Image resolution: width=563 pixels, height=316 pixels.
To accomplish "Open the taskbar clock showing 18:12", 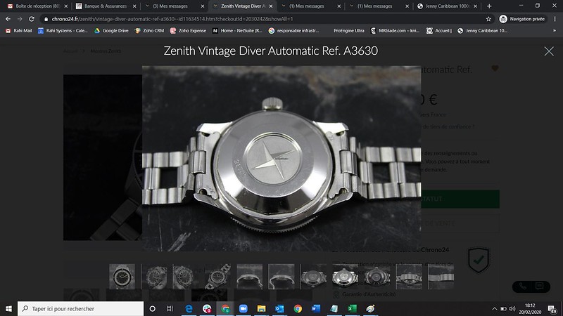I will tap(530, 308).
